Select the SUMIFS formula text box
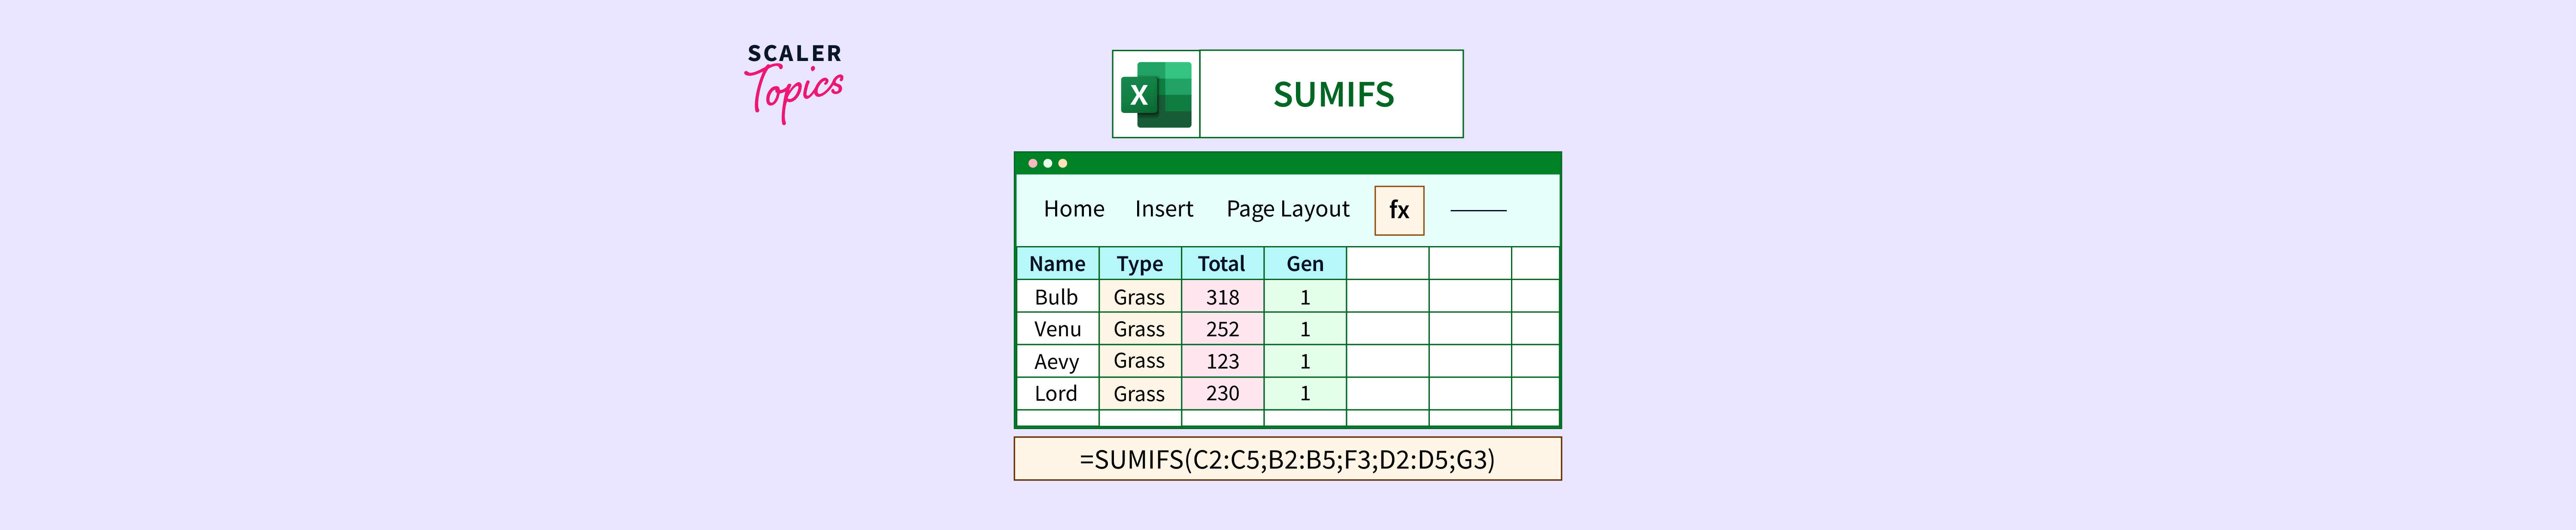Viewport: 2576px width, 530px height. click(x=1287, y=459)
